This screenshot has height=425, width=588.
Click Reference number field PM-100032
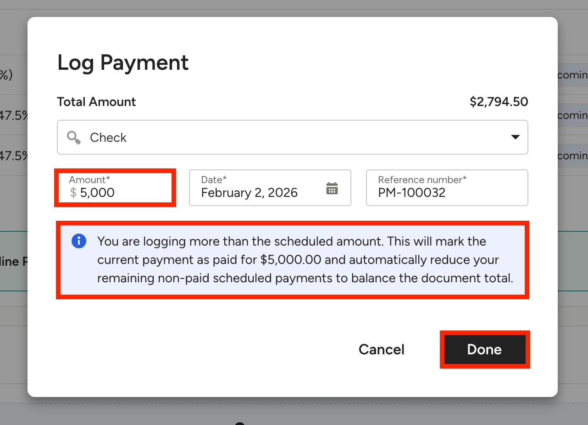(447, 187)
